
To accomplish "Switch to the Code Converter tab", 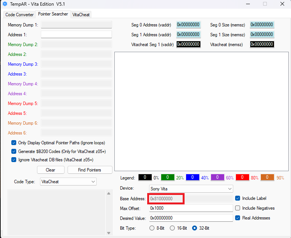I will tap(19, 15).
